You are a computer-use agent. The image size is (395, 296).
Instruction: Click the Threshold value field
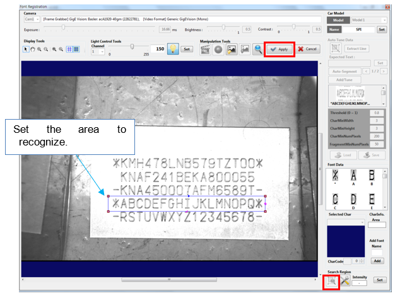pos(377,112)
